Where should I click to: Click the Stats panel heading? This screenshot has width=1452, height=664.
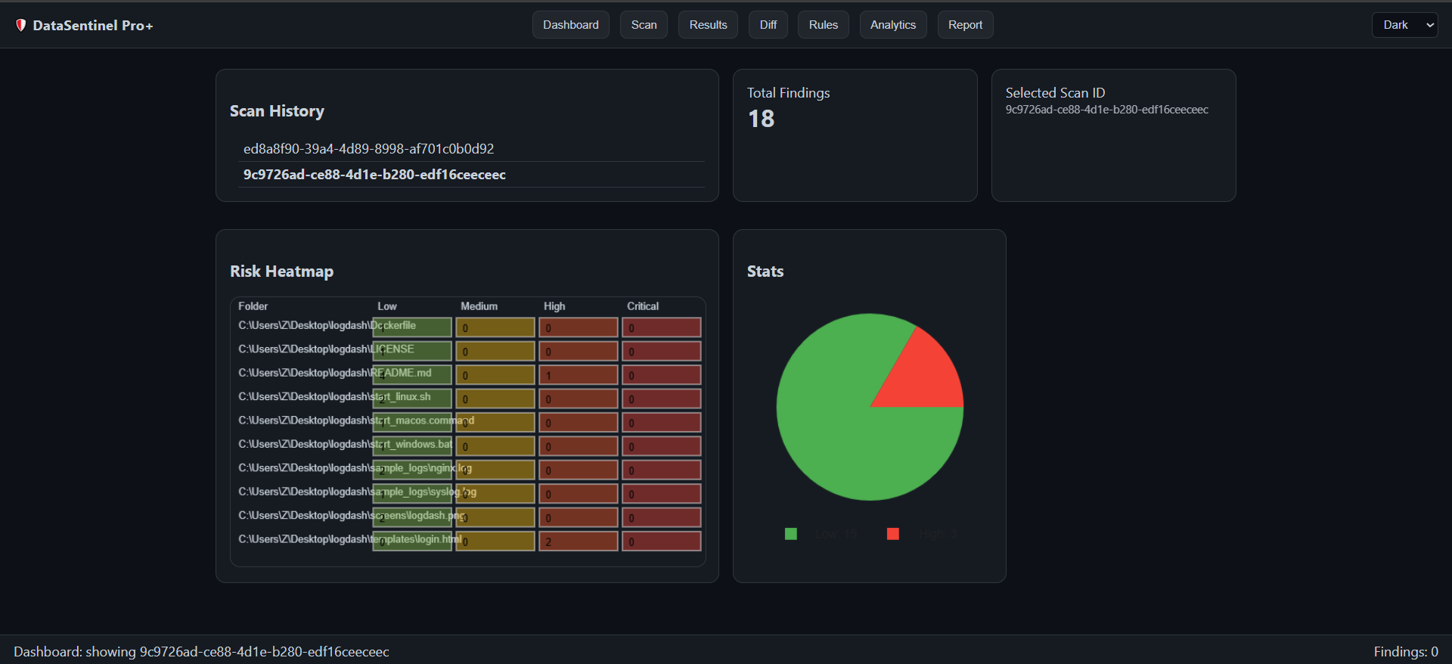(765, 271)
